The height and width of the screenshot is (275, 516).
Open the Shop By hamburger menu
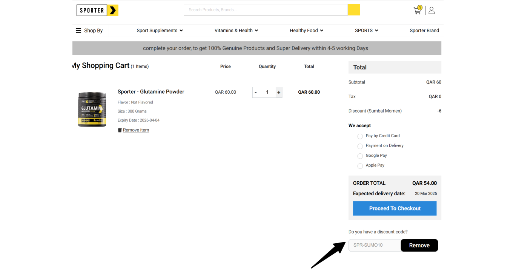[x=89, y=31]
